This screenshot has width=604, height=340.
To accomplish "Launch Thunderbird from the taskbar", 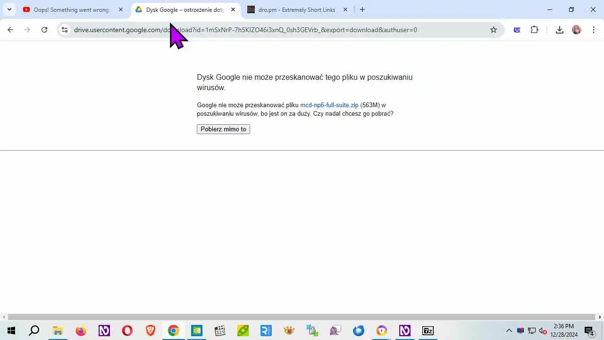I will tap(358, 331).
